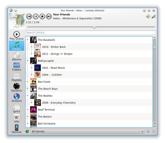Expand 2004 - -11034m album

coord(31,75)
